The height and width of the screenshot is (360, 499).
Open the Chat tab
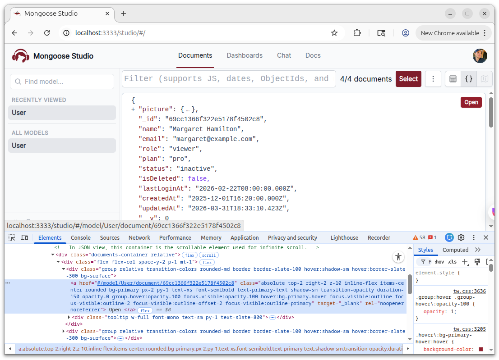click(x=284, y=55)
